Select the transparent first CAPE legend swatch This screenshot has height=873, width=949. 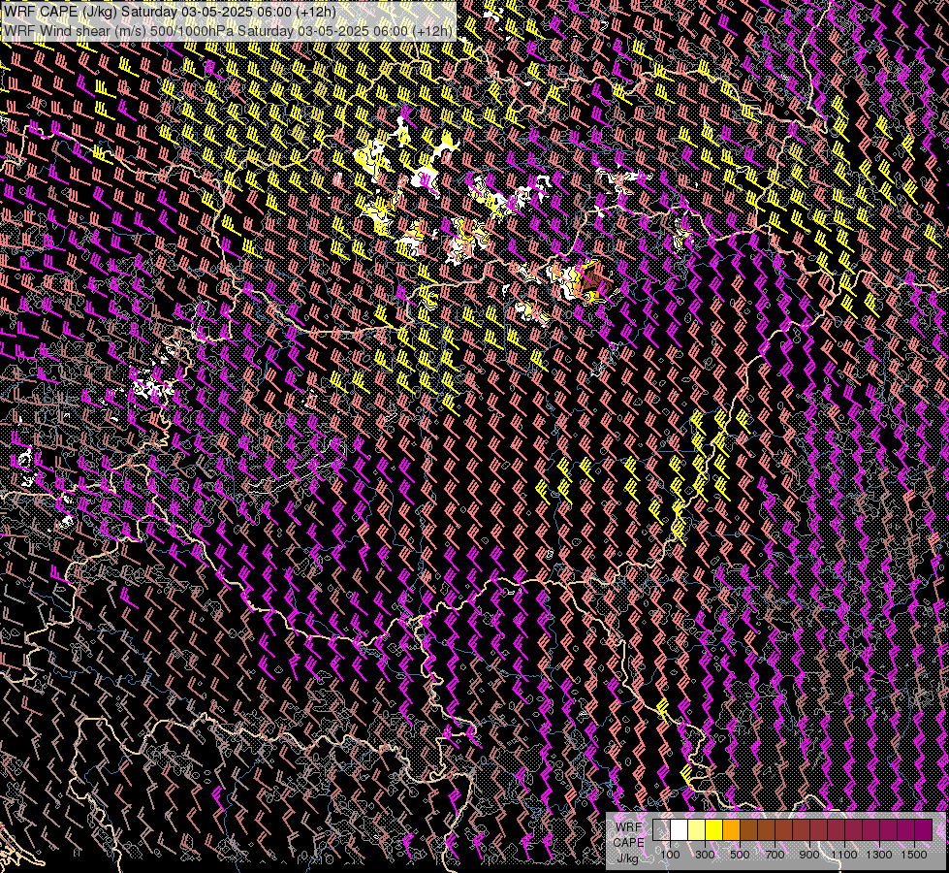tap(661, 830)
